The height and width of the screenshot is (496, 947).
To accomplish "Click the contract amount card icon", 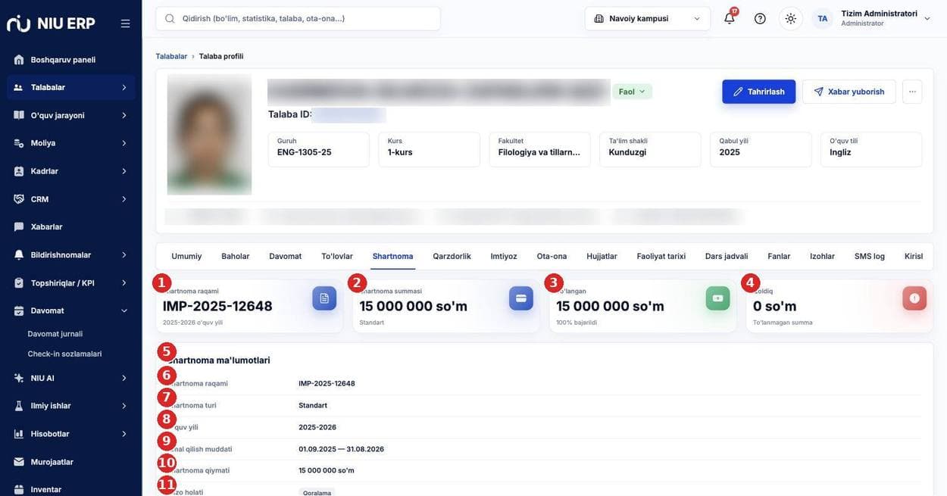I will [x=521, y=298].
